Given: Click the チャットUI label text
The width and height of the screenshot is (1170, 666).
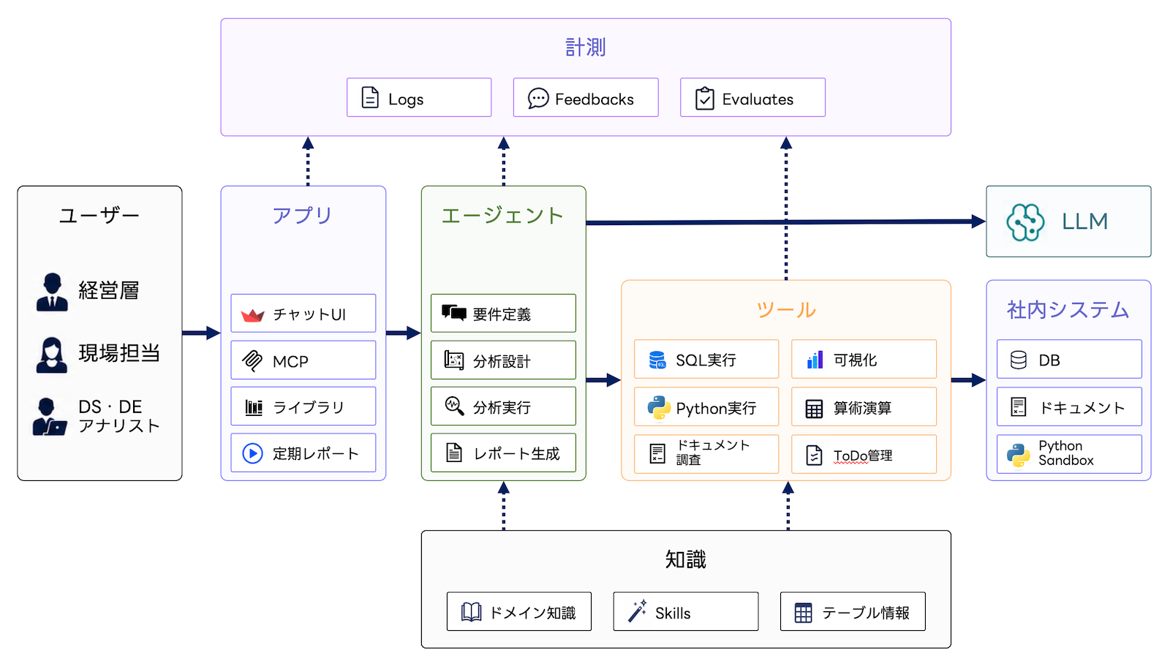Looking at the screenshot, I should [x=309, y=314].
